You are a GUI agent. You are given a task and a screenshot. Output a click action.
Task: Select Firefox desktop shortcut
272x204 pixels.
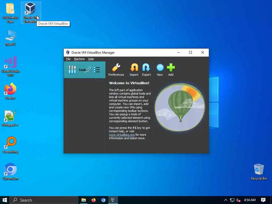point(10,91)
